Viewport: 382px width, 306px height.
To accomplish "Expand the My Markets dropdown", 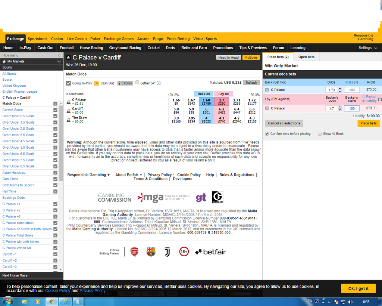I will pos(59,62).
